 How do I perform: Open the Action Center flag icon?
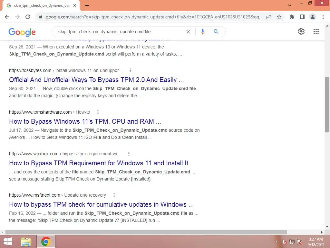300,242
